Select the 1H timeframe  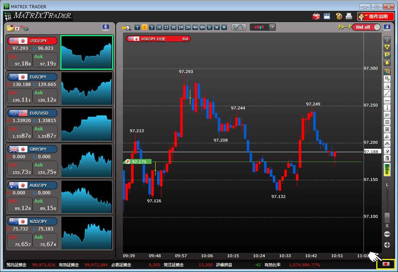[x=181, y=27]
